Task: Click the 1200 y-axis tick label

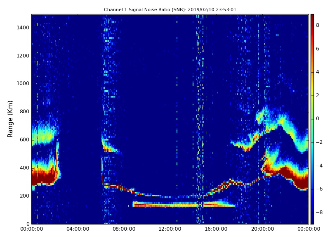Action: pyautogui.click(x=23, y=56)
